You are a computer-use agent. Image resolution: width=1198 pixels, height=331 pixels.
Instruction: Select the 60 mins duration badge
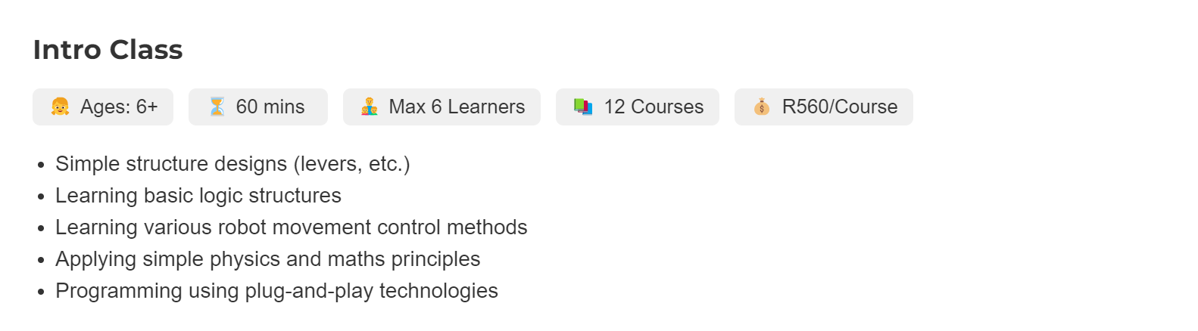(x=258, y=107)
